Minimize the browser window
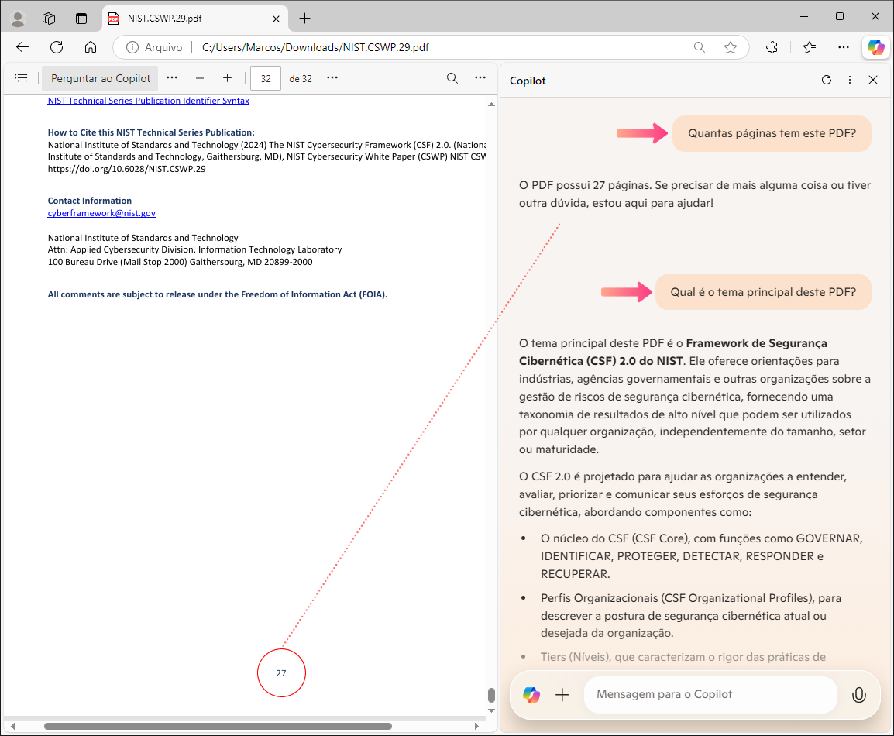The height and width of the screenshot is (736, 894). click(x=804, y=16)
